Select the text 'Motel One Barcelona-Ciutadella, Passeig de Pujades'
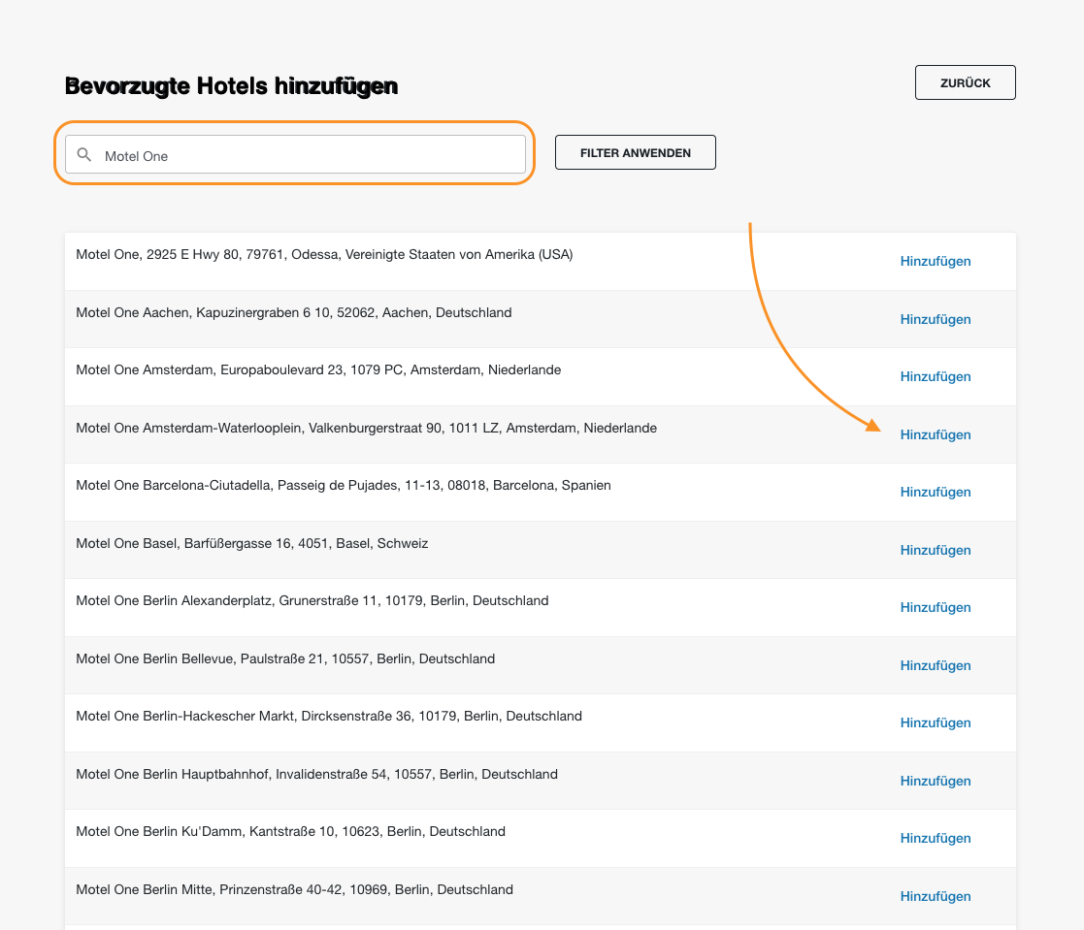The width and height of the screenshot is (1084, 930). point(237,486)
